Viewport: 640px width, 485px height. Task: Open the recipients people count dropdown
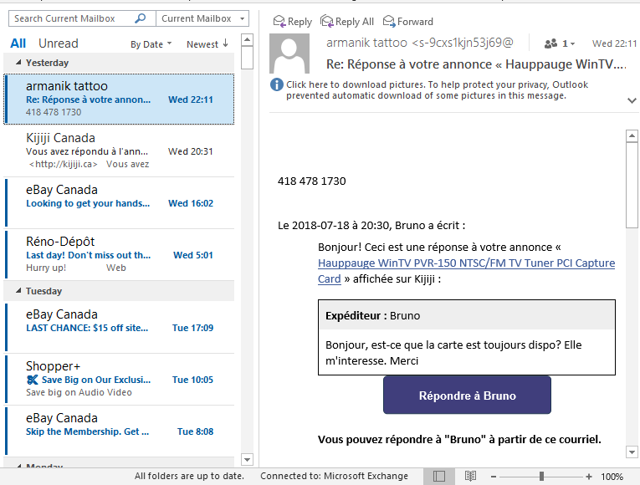point(560,43)
